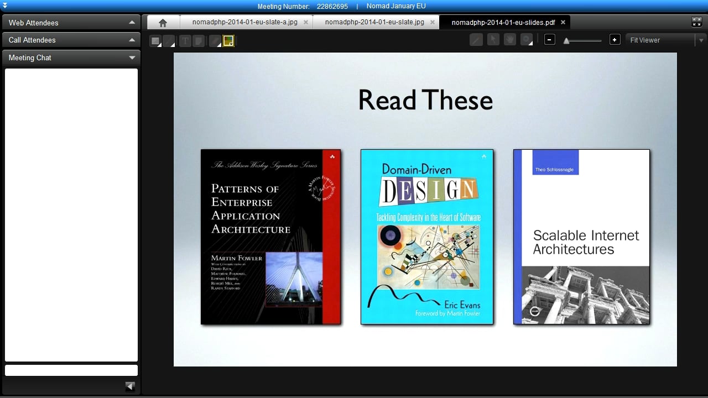Collapse the Meeting Chat panel
The image size is (708, 398).
coord(132,57)
